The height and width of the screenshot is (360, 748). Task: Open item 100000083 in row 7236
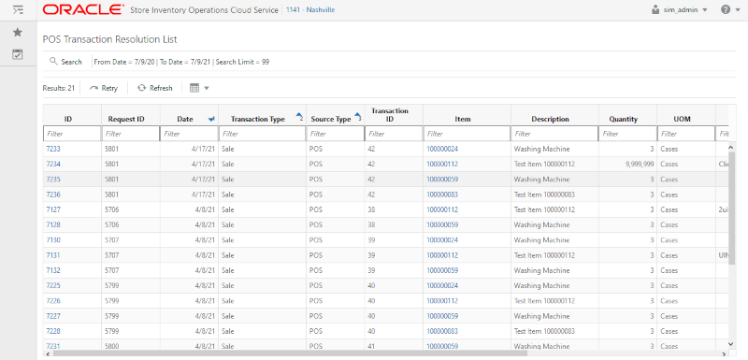pyautogui.click(x=442, y=194)
